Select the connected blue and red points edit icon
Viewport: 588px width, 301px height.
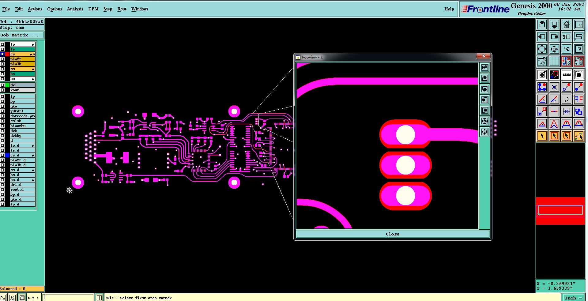coord(542,87)
